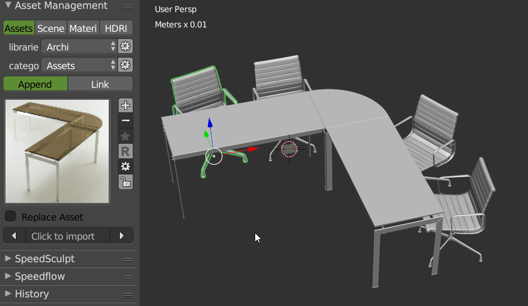This screenshot has height=306, width=528.
Task: Remove asset with the minus icon
Action: (126, 121)
